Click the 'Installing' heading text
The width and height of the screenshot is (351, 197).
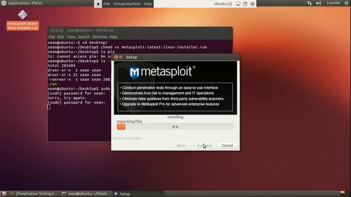pos(175,117)
